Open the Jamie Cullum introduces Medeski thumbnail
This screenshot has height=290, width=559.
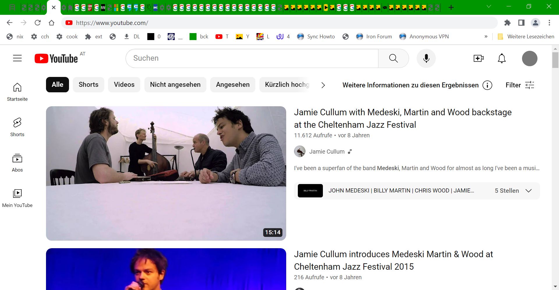166,269
